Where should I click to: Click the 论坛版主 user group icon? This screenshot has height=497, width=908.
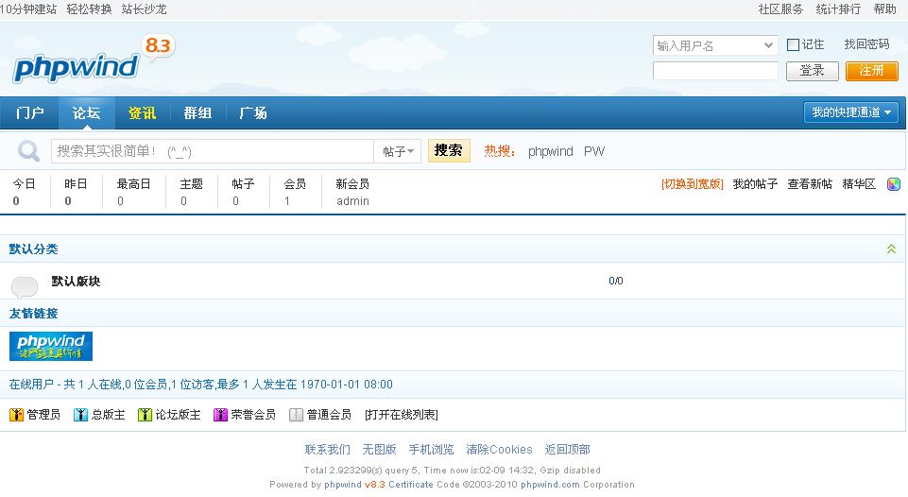(145, 415)
